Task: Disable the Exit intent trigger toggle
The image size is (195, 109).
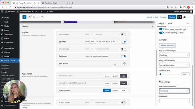Action: (x=123, y=56)
